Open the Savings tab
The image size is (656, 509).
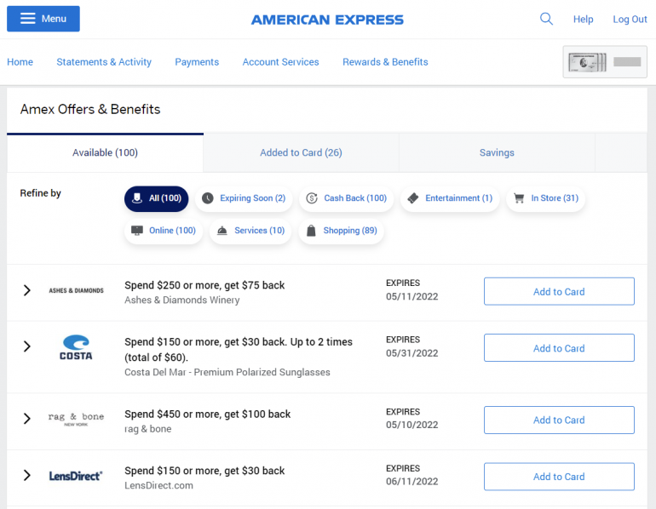coord(497,153)
